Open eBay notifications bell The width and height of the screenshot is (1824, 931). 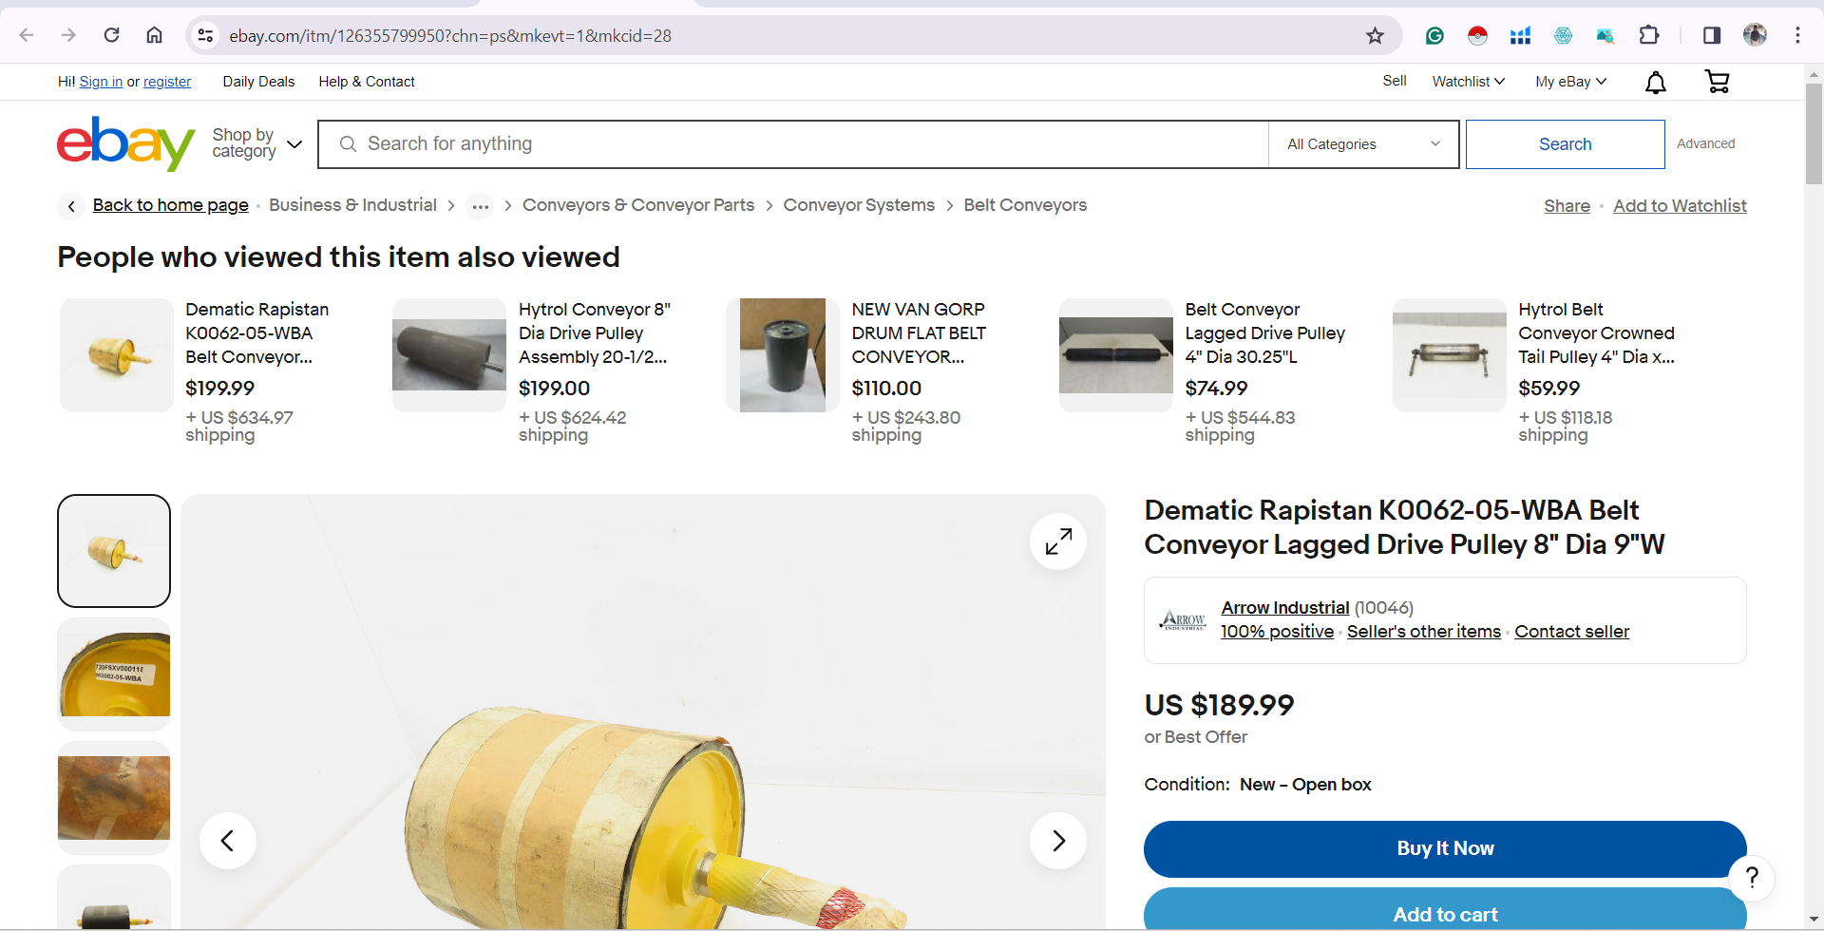tap(1656, 83)
